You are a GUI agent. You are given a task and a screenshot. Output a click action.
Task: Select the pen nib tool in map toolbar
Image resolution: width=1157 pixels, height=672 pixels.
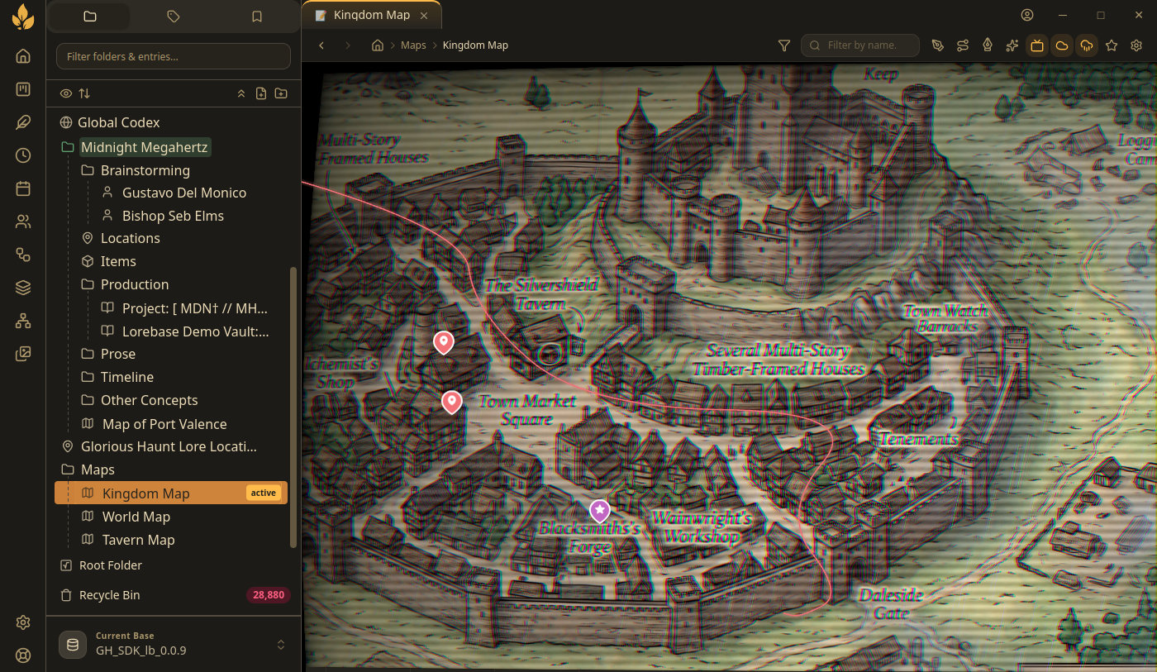pyautogui.click(x=987, y=45)
